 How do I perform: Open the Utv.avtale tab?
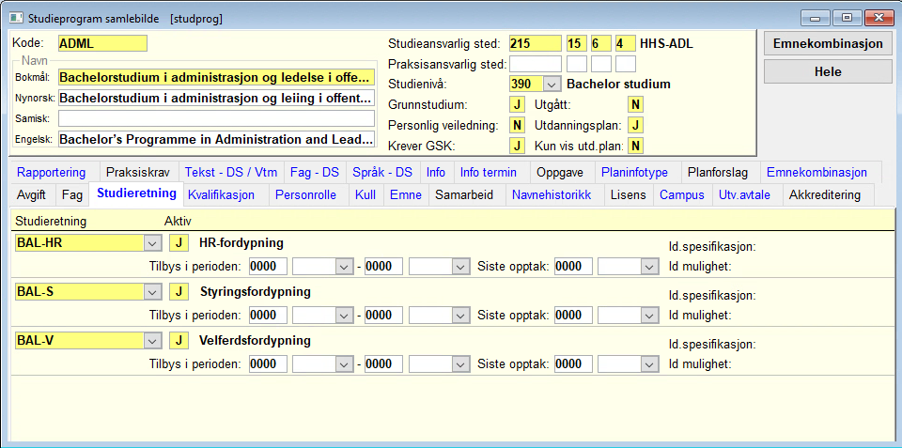[x=745, y=195]
